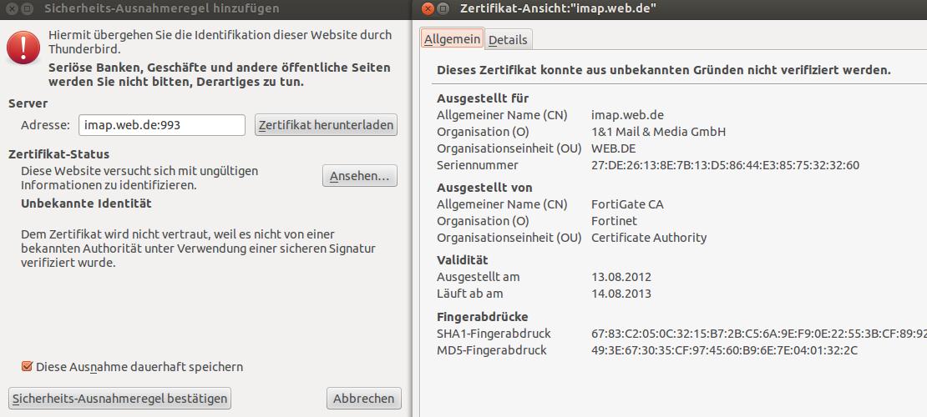Click the 'Ausgestellt für' heading

pyautogui.click(x=483, y=98)
